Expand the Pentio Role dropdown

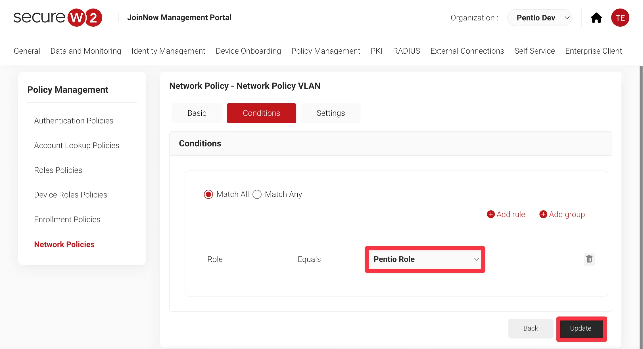pyautogui.click(x=425, y=259)
